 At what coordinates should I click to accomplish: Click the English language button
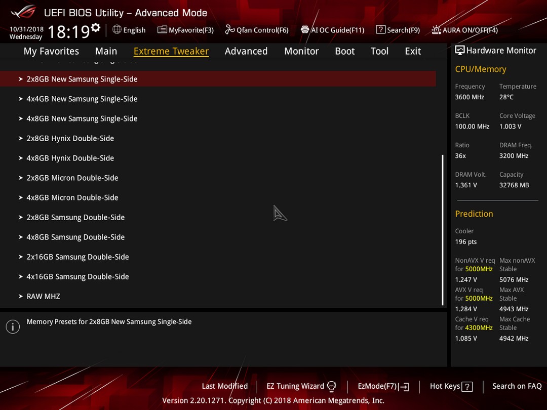129,30
